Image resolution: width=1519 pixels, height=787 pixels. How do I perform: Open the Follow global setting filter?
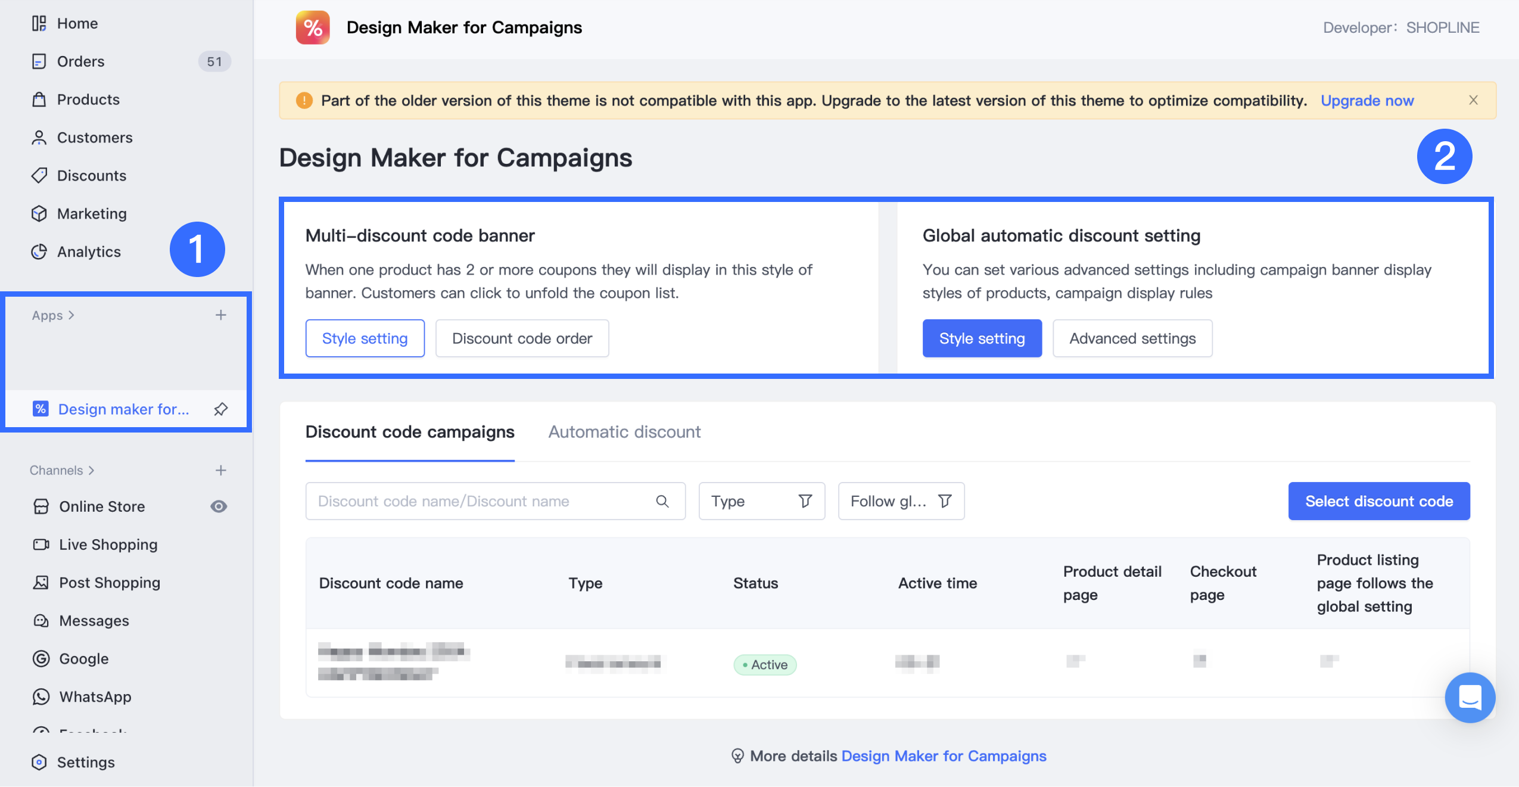point(901,502)
